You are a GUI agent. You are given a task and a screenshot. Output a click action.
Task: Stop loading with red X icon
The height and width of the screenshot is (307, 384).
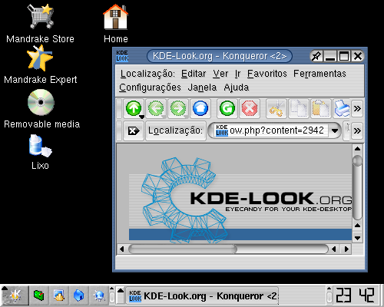point(250,108)
